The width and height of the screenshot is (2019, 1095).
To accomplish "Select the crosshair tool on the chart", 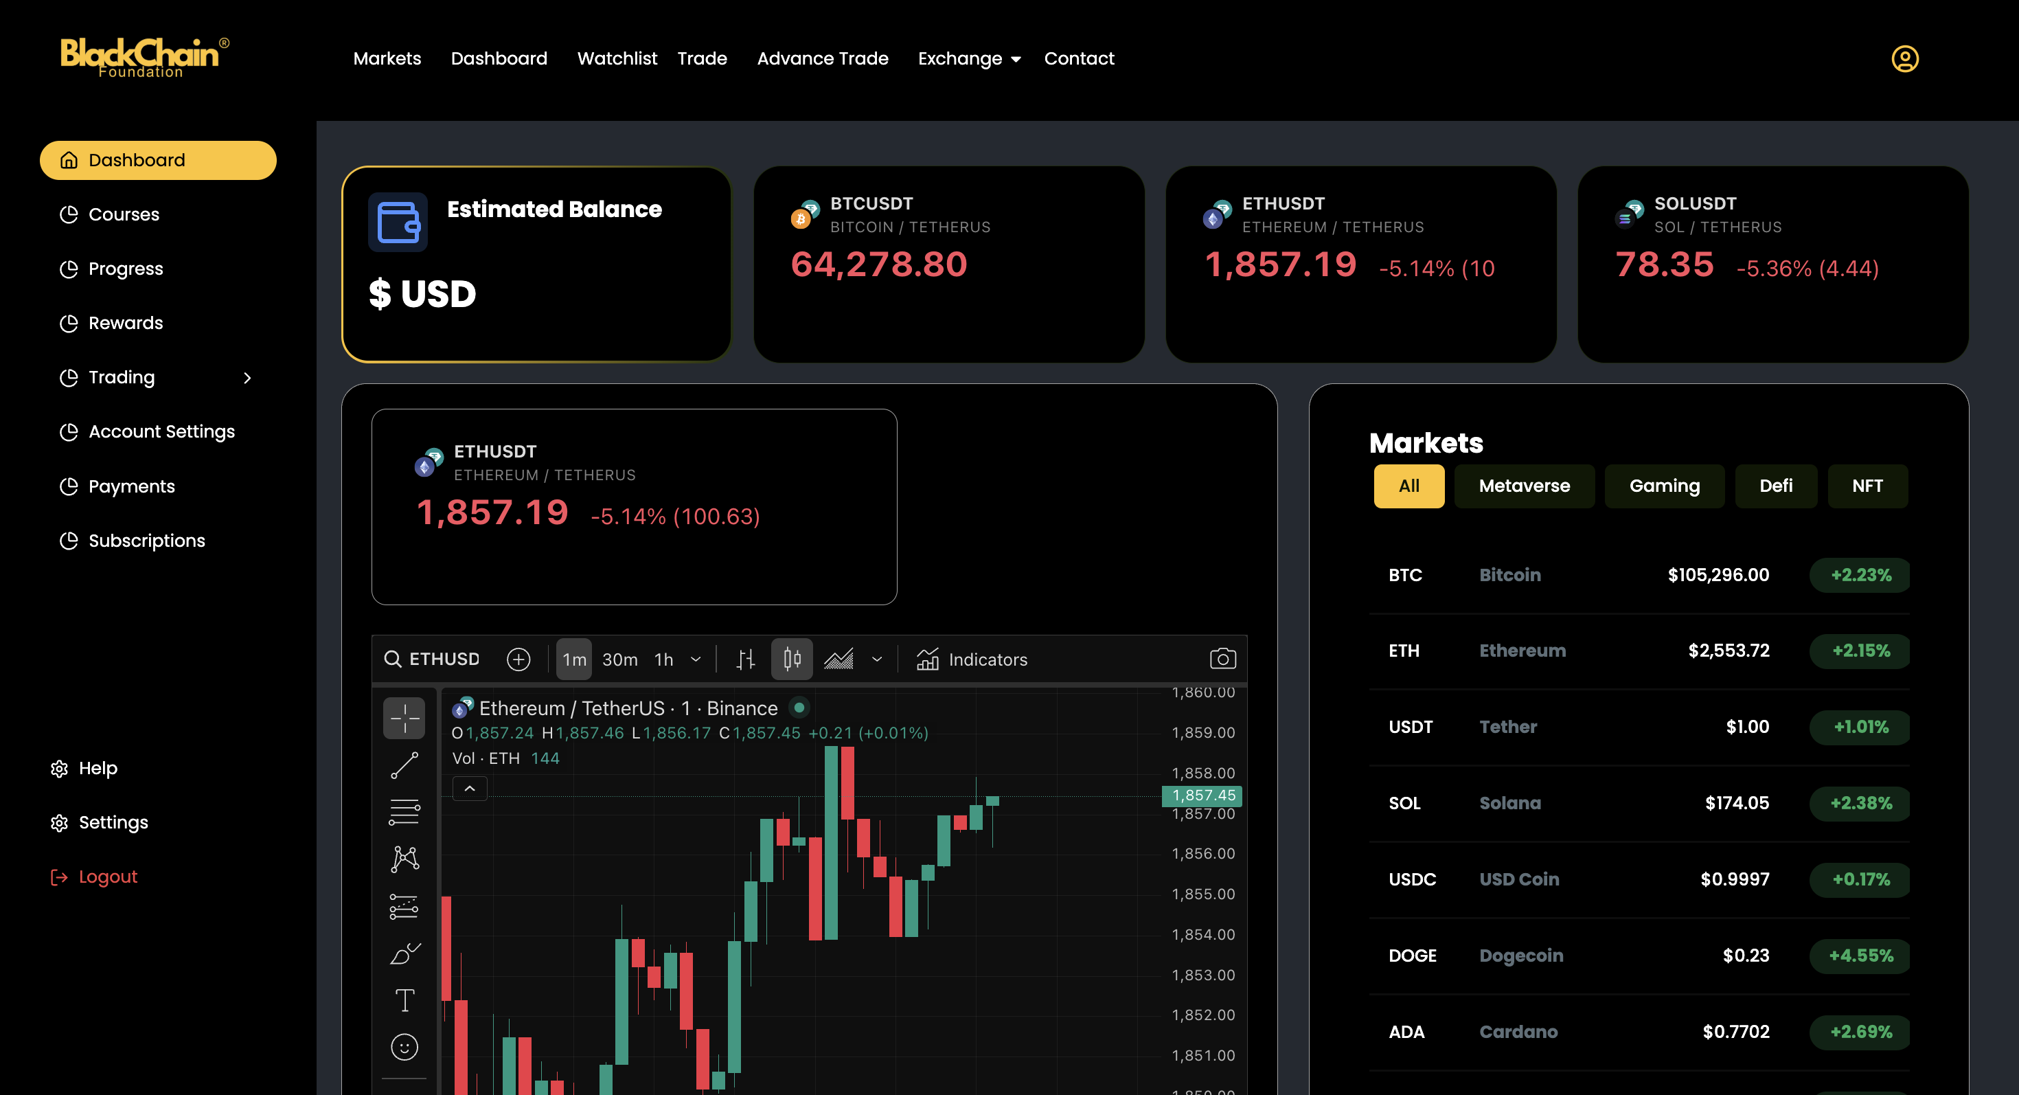I will click(x=404, y=717).
